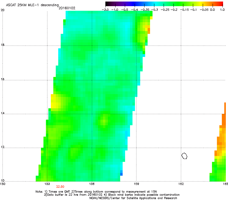The height and width of the screenshot is (200, 228).
Task: Click the colorbar label '-0.2'
Action: (x=174, y=10)
